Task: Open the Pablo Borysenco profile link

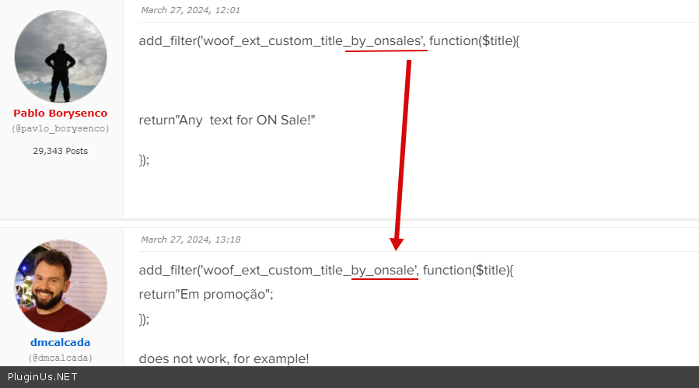Action: click(61, 114)
